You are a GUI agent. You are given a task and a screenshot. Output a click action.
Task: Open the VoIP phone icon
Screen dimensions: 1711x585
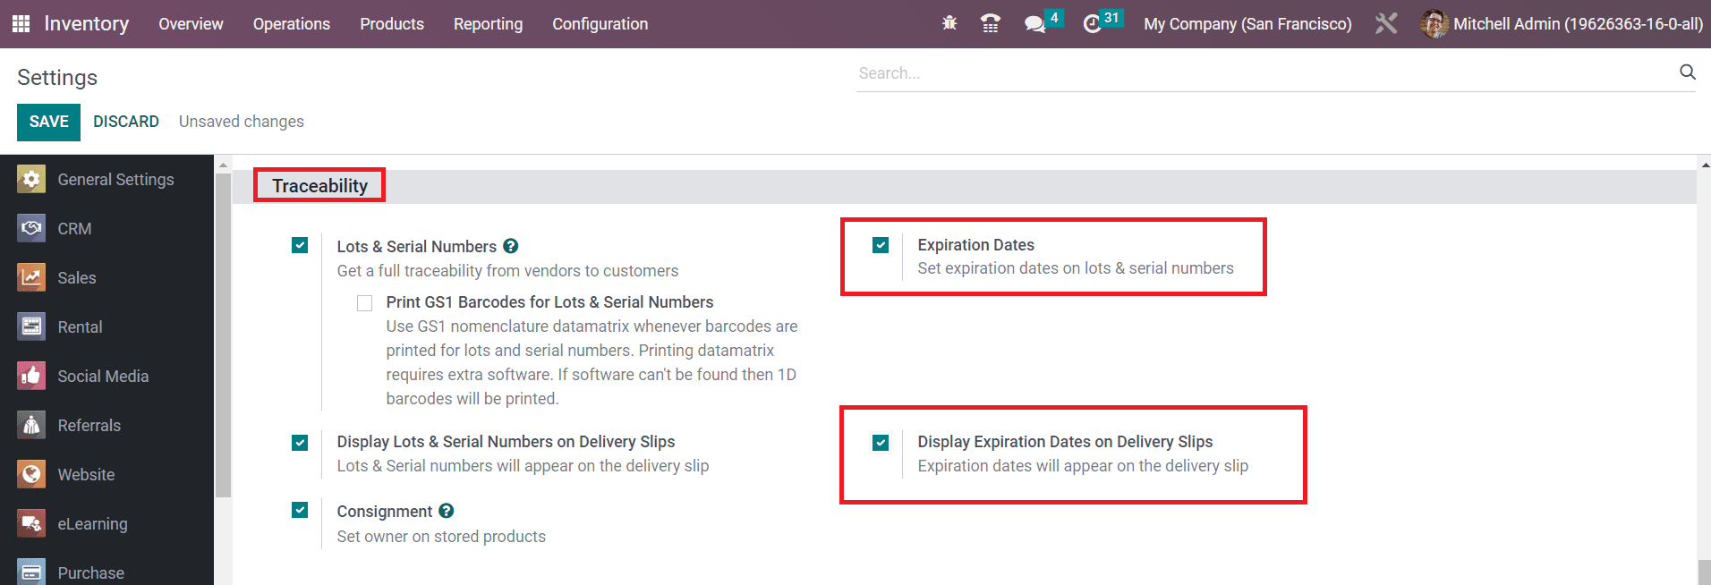[990, 24]
